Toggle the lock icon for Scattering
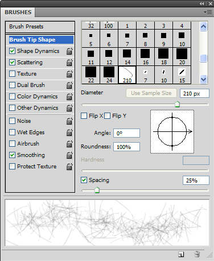 tap(69, 63)
